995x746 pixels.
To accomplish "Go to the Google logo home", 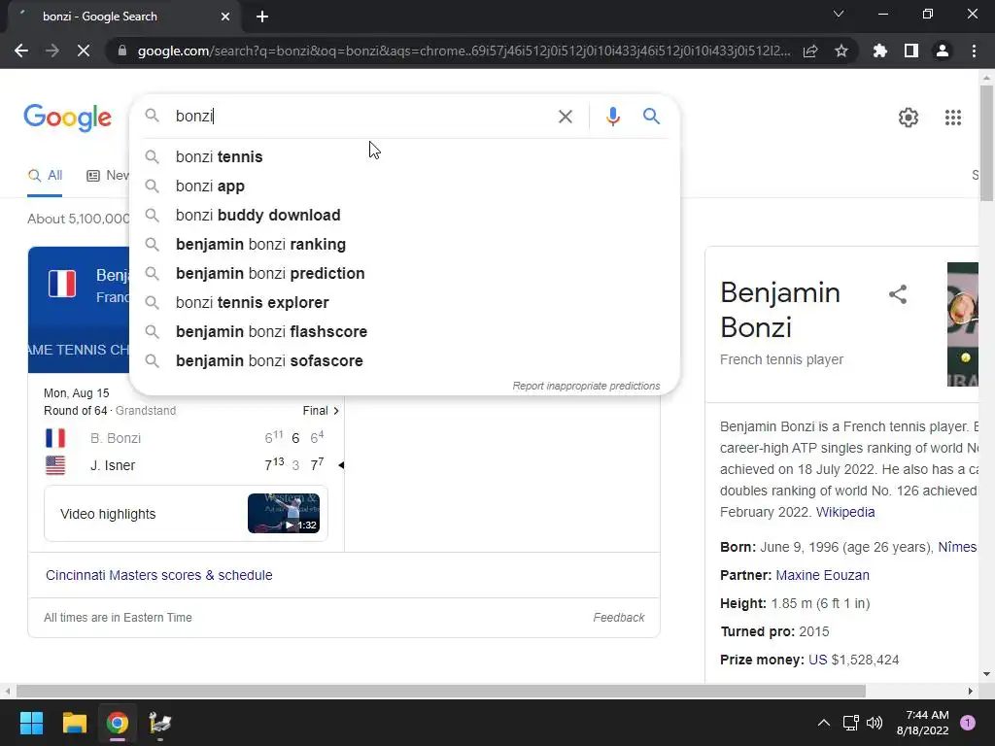I will [x=67, y=118].
